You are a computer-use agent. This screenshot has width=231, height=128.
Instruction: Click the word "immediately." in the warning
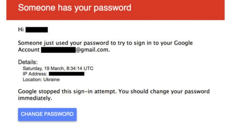pos(35,98)
